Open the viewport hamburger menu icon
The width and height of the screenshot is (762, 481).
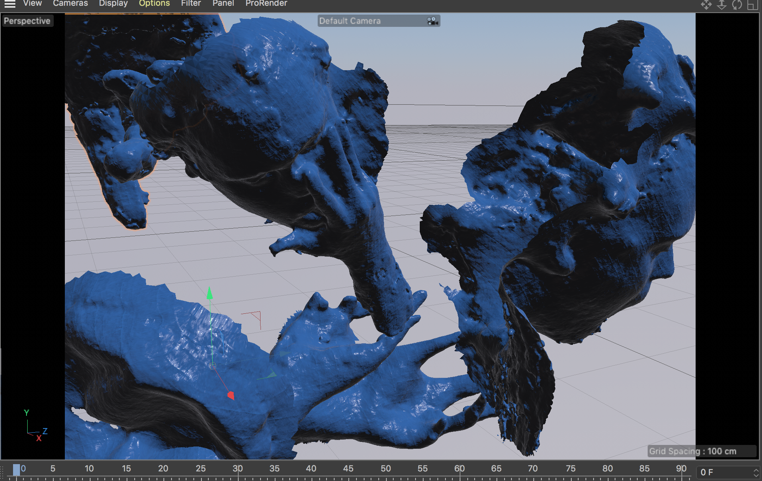10,4
